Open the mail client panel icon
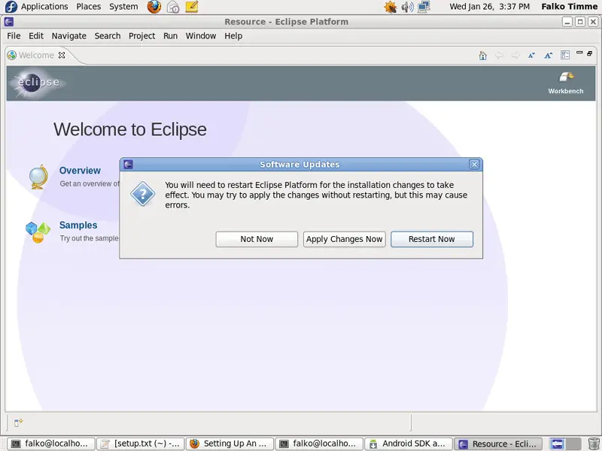This screenshot has width=602, height=451. (x=173, y=7)
